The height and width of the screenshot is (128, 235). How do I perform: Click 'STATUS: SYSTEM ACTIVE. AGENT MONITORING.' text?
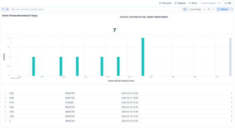144,17
